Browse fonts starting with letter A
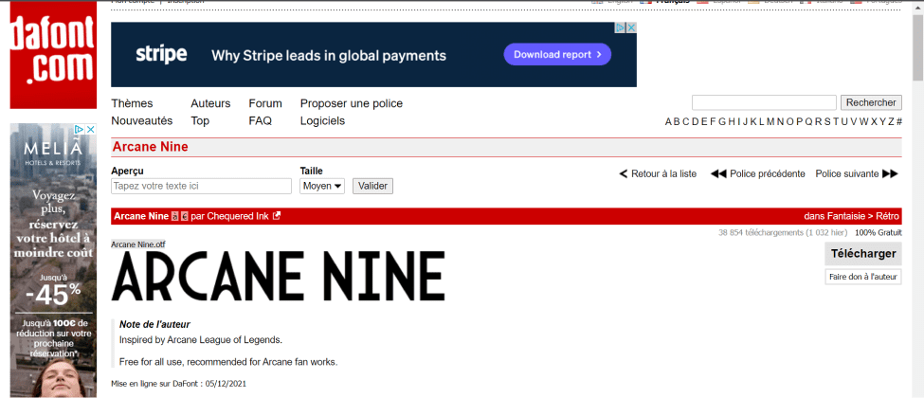This screenshot has width=924, height=398. click(668, 122)
